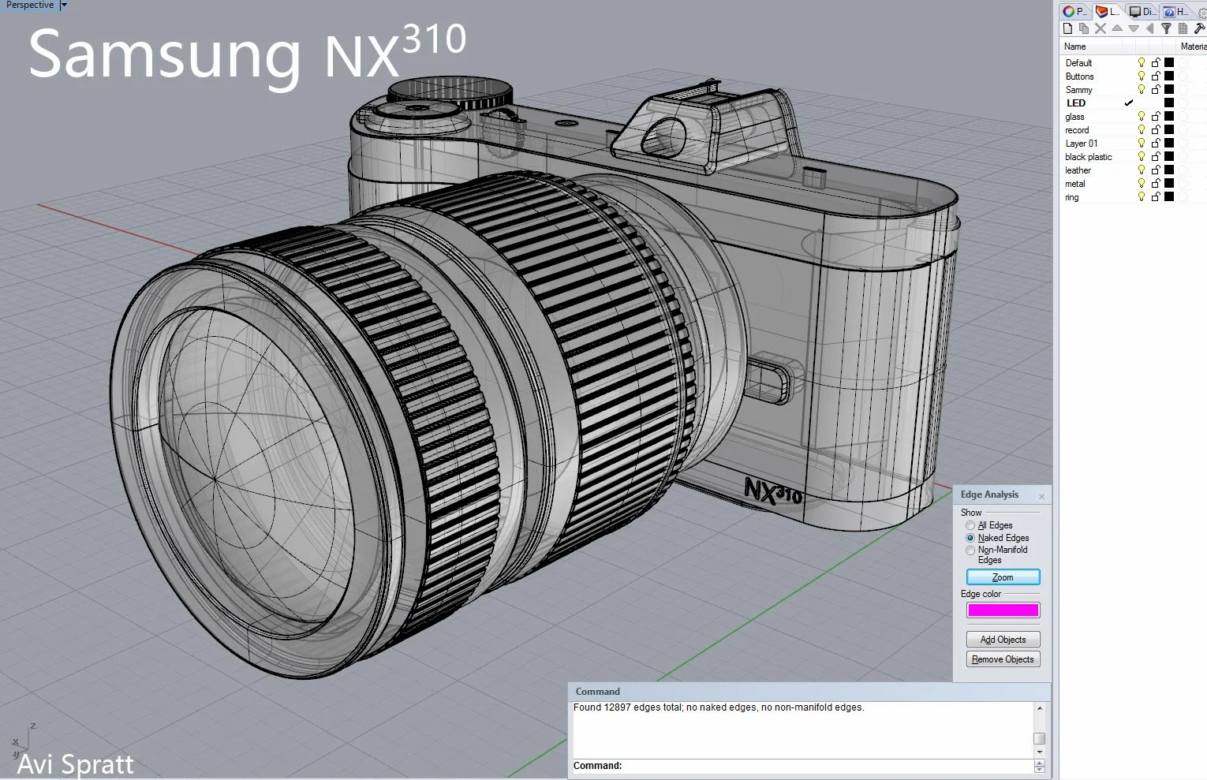
Task: Click the Material column header
Action: (1193, 47)
